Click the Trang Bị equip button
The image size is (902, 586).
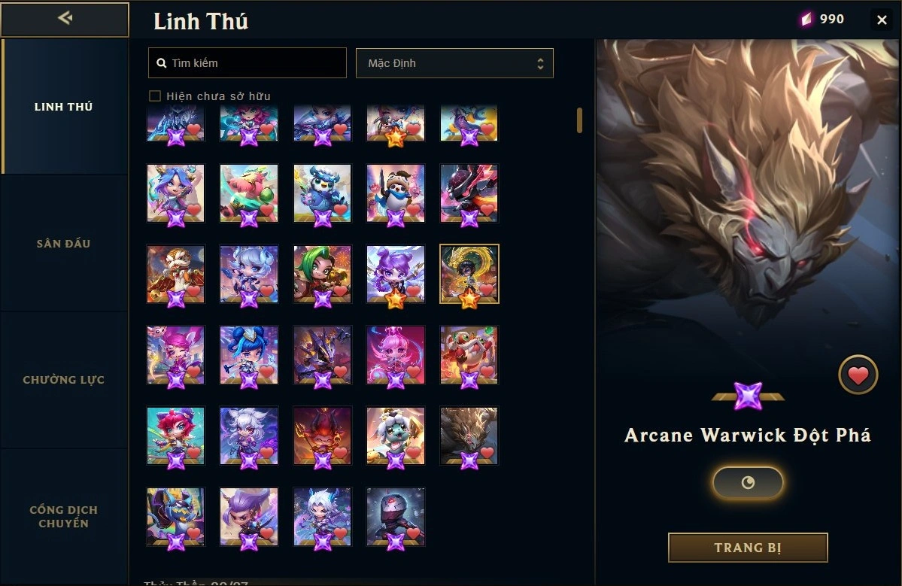coord(748,548)
